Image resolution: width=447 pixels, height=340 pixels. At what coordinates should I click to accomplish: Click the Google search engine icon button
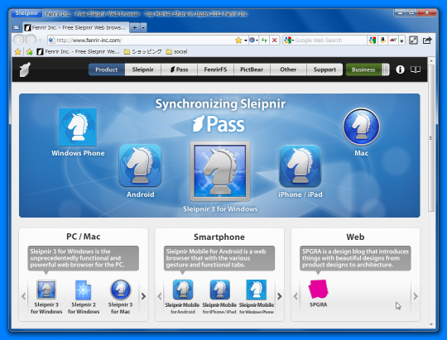pyautogui.click(x=372, y=41)
